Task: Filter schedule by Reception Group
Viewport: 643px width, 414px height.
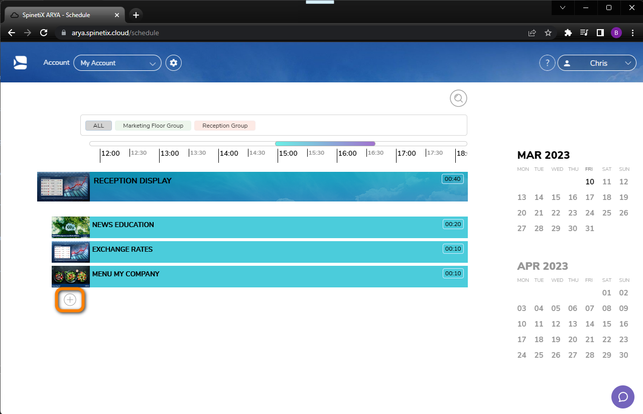Action: coord(224,125)
